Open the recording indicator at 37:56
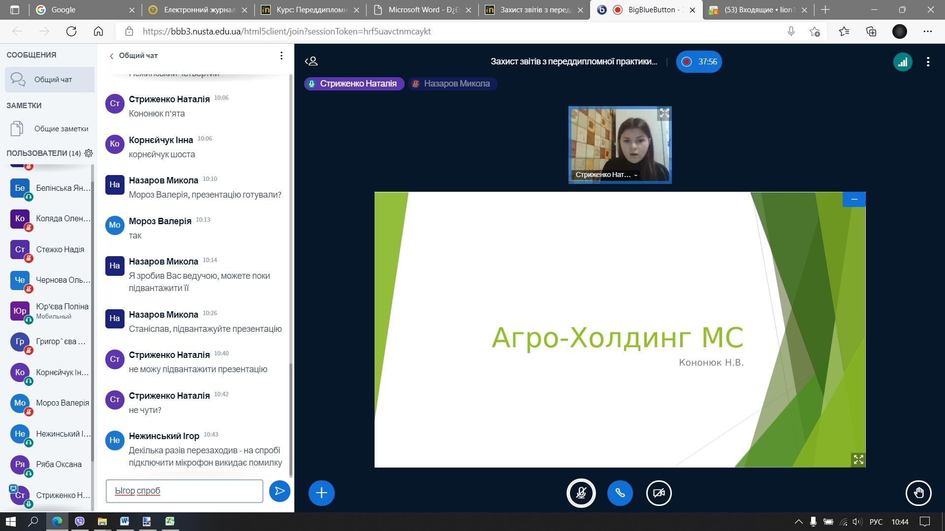 click(x=699, y=61)
